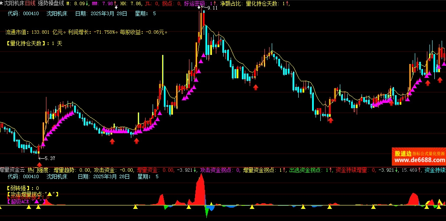Screen dimensions: 446x221
Task: Click the white cross marker above the 9.11 peak
Action: pyautogui.click(x=199, y=7)
